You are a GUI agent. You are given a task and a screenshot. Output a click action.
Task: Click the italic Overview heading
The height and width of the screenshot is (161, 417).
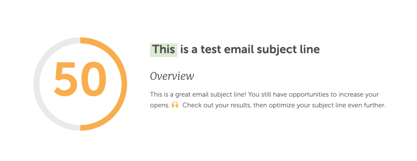(172, 76)
